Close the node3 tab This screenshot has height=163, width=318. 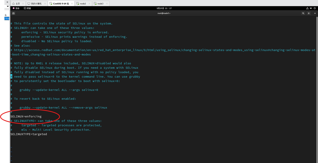click(x=107, y=4)
